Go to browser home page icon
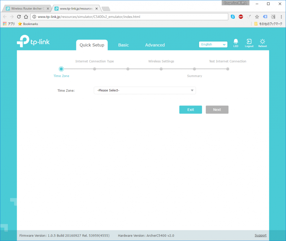286x241 pixels. tap(26, 17)
